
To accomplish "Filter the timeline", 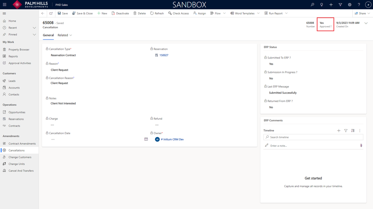I will point(346,131).
